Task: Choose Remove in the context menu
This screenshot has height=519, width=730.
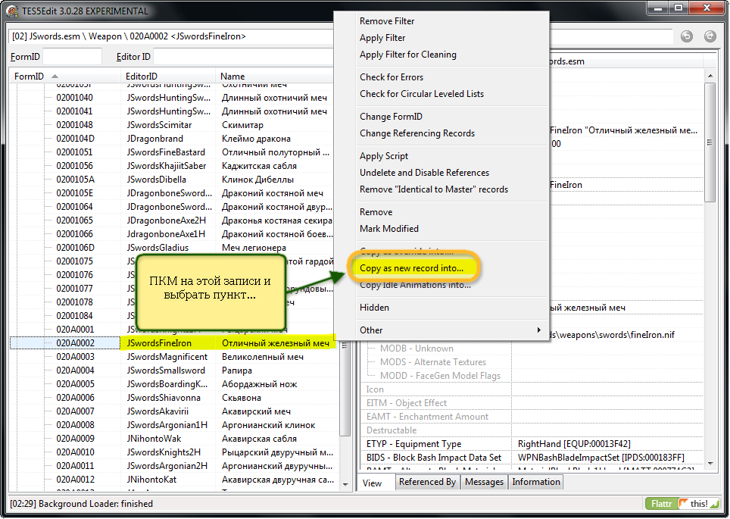Action: click(x=376, y=212)
